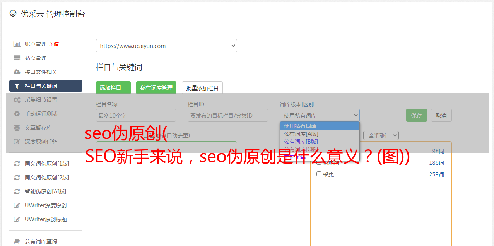Select option 公有词库[B版]
Screen dimensions: 494x246
[320, 142]
